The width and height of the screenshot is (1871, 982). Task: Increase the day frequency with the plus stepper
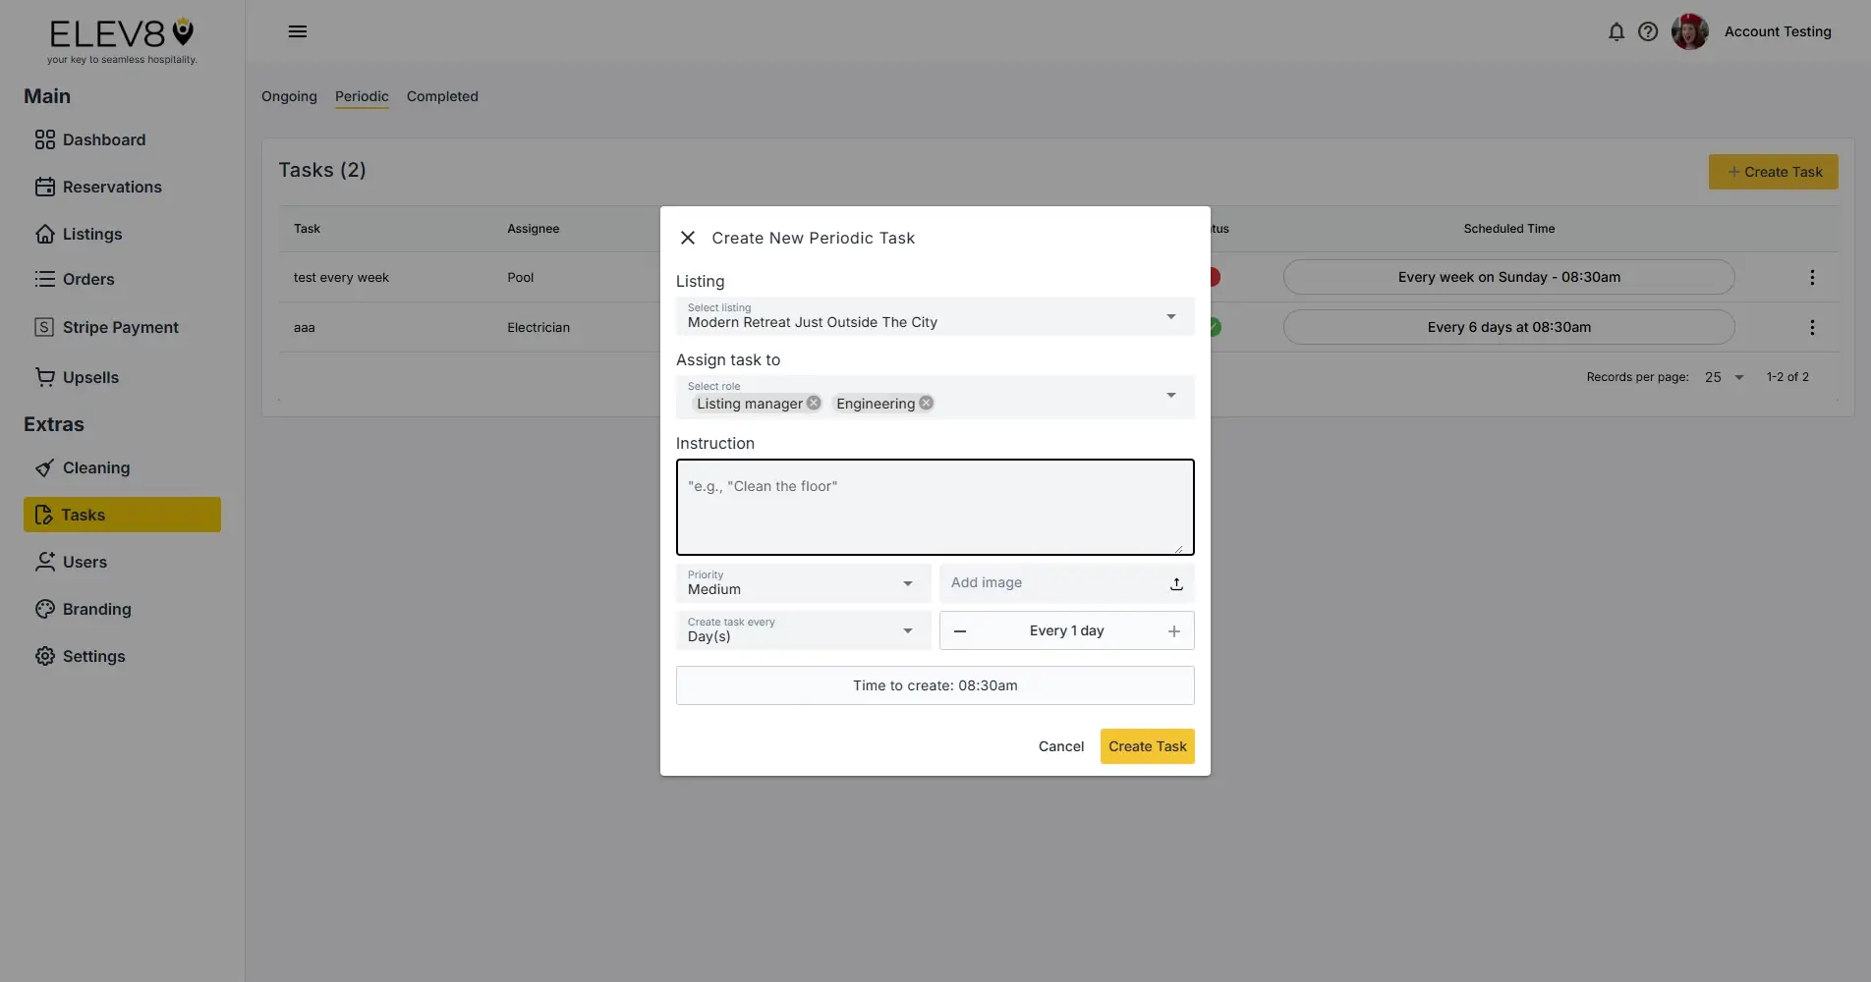click(x=1172, y=631)
